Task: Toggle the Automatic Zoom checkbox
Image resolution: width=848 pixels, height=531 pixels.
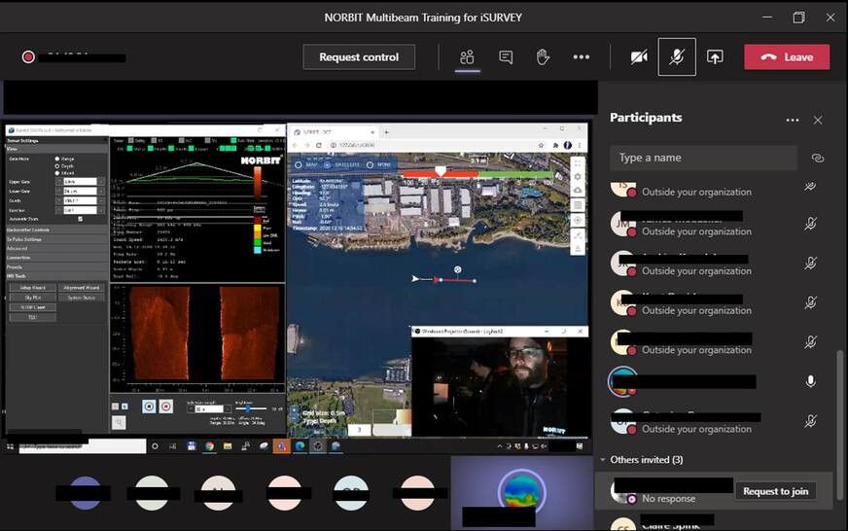Action: click(x=80, y=219)
